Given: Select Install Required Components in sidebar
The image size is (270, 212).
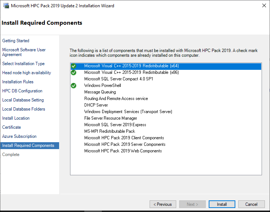Looking at the screenshot, I should click(x=30, y=145).
